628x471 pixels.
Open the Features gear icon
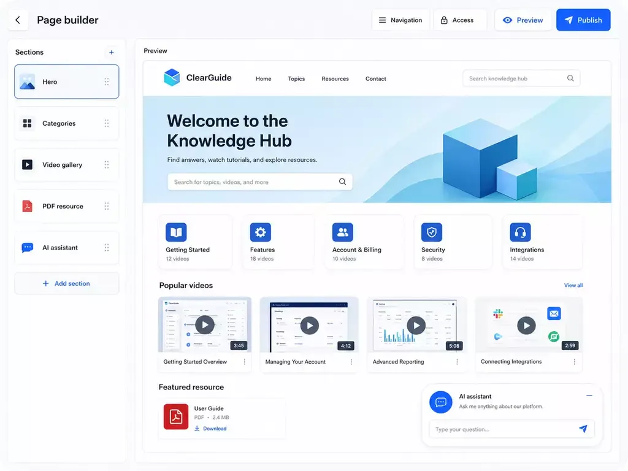click(x=260, y=232)
